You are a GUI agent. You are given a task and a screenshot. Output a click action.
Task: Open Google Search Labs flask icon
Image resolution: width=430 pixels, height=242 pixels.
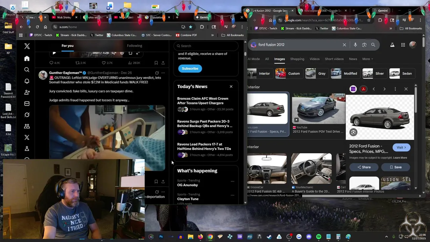pyautogui.click(x=392, y=45)
